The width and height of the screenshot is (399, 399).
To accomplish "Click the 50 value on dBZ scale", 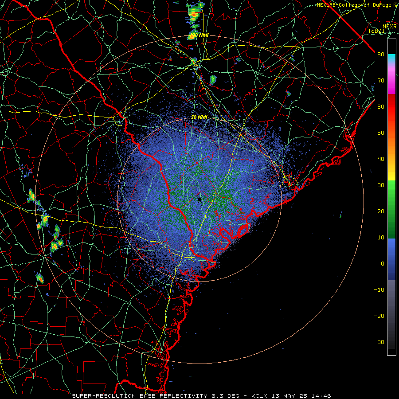I will pyautogui.click(x=381, y=133).
